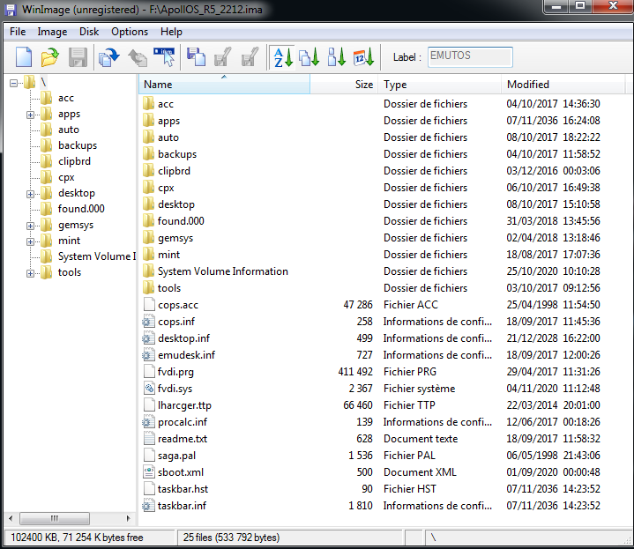Sort by the Modified column header
Image resolution: width=634 pixels, height=549 pixels.
pyautogui.click(x=563, y=84)
